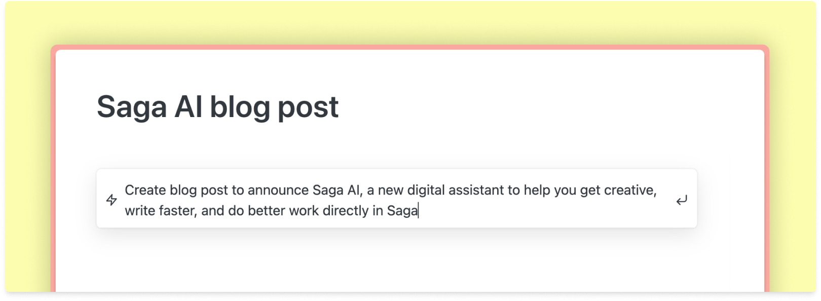The height and width of the screenshot is (301, 821).
Task: Click the word 'digital' in the prompt
Action: (430, 191)
